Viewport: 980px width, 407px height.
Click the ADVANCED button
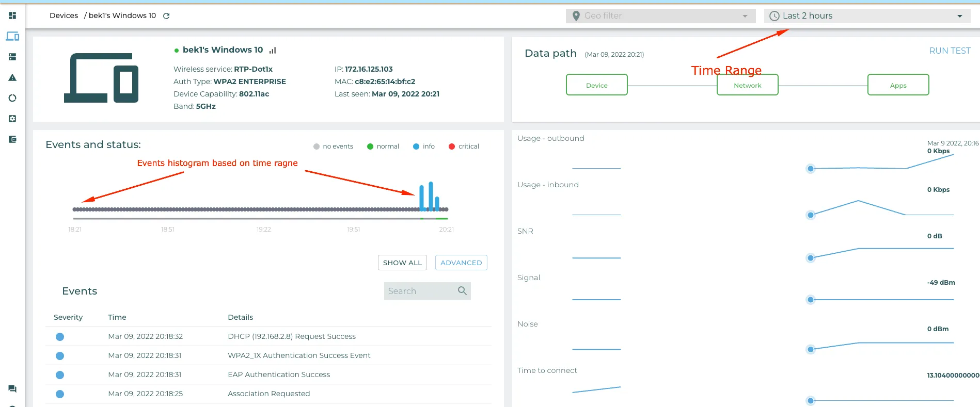(461, 263)
